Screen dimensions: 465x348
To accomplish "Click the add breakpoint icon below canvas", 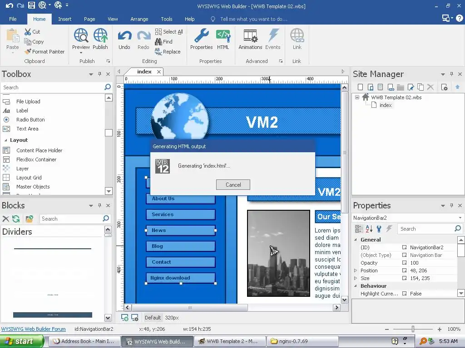I will (125, 318).
